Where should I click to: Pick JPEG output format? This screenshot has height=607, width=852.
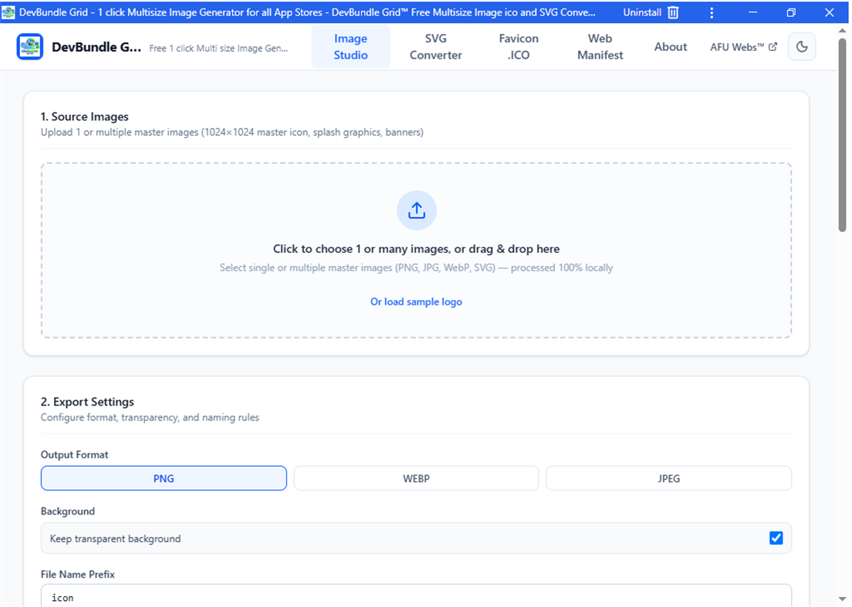pos(668,478)
